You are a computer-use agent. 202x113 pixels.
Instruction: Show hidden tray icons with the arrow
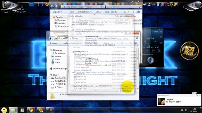179,110
